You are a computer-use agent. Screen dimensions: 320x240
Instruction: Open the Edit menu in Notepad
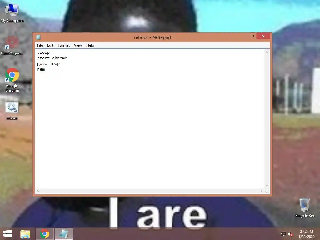coord(50,45)
